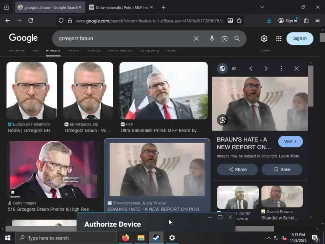
Task: Share the previewed image
Action: [237, 170]
